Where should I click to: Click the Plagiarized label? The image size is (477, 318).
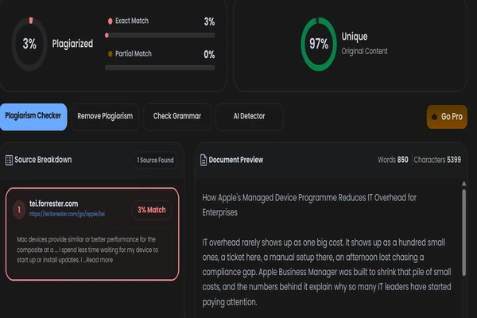click(x=72, y=44)
